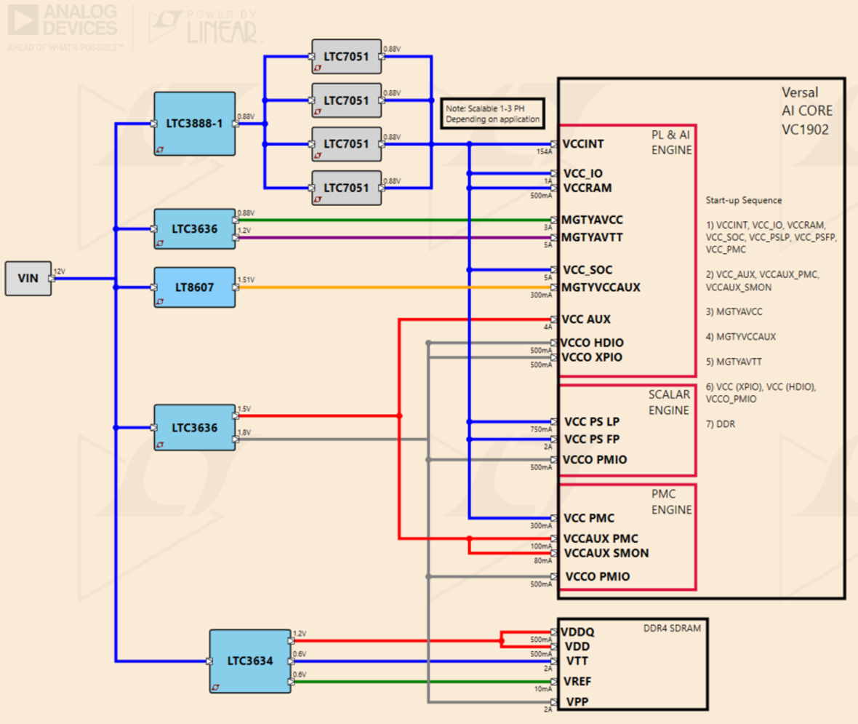Click LT icon in LTC3636 block with 1.8V output

point(160,445)
